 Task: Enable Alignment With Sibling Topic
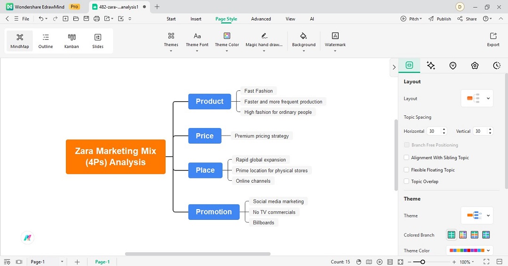pyautogui.click(x=406, y=157)
